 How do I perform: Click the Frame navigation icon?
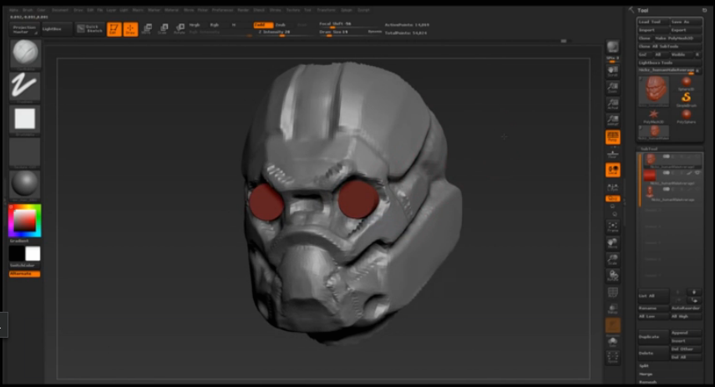(x=612, y=227)
